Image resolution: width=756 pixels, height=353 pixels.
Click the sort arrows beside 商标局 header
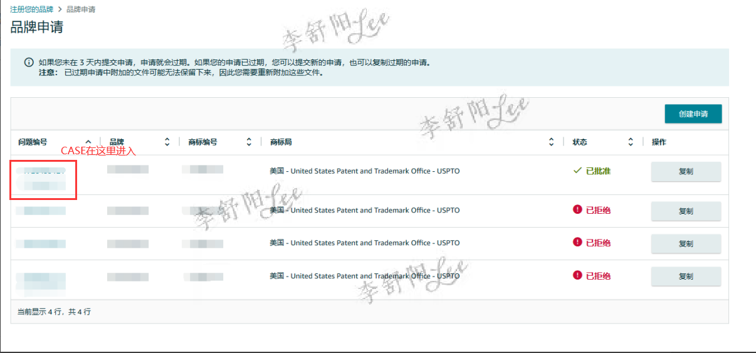(551, 142)
